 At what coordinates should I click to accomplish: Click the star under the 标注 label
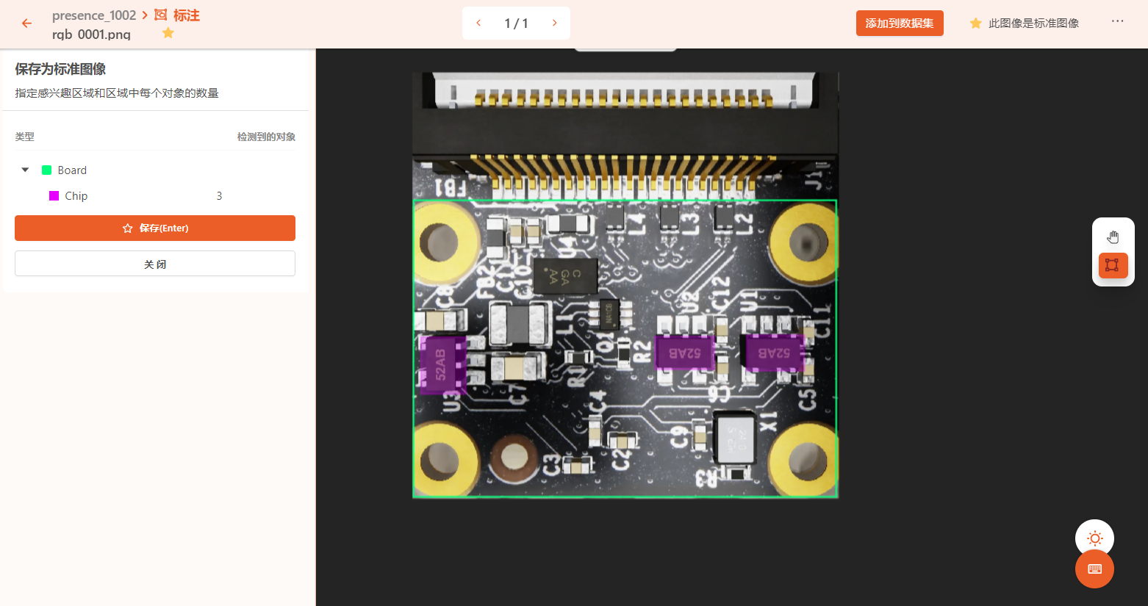pyautogui.click(x=168, y=33)
